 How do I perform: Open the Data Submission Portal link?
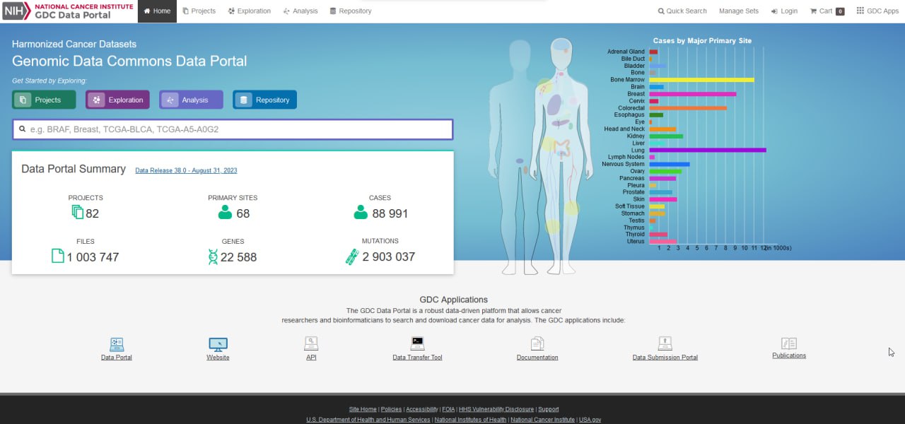click(x=665, y=358)
